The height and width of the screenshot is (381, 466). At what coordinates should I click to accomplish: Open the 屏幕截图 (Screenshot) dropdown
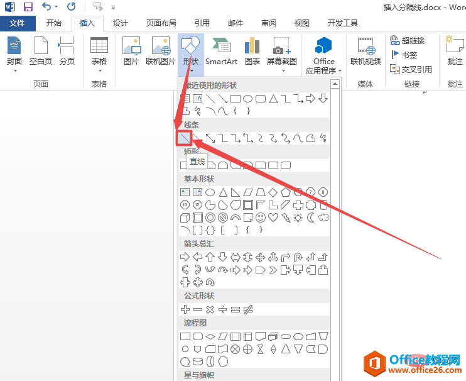coord(282,55)
